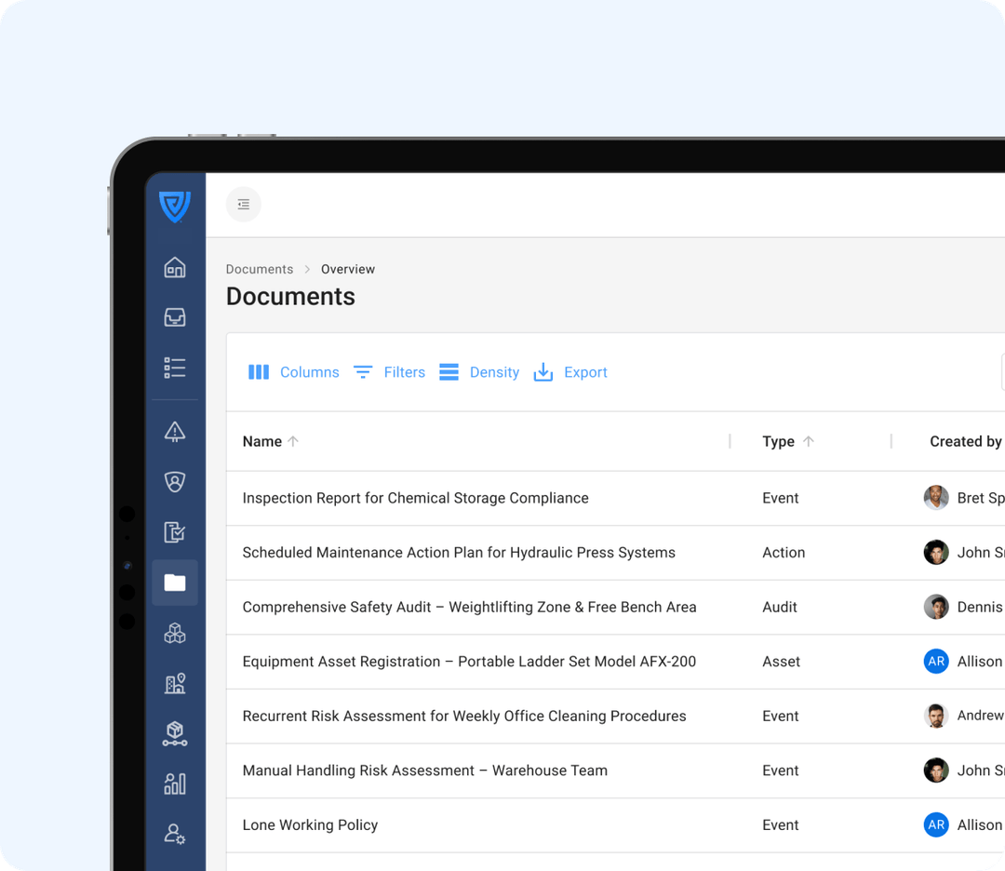Image resolution: width=1005 pixels, height=871 pixels.
Task: Open the Density options
Action: [x=478, y=371]
